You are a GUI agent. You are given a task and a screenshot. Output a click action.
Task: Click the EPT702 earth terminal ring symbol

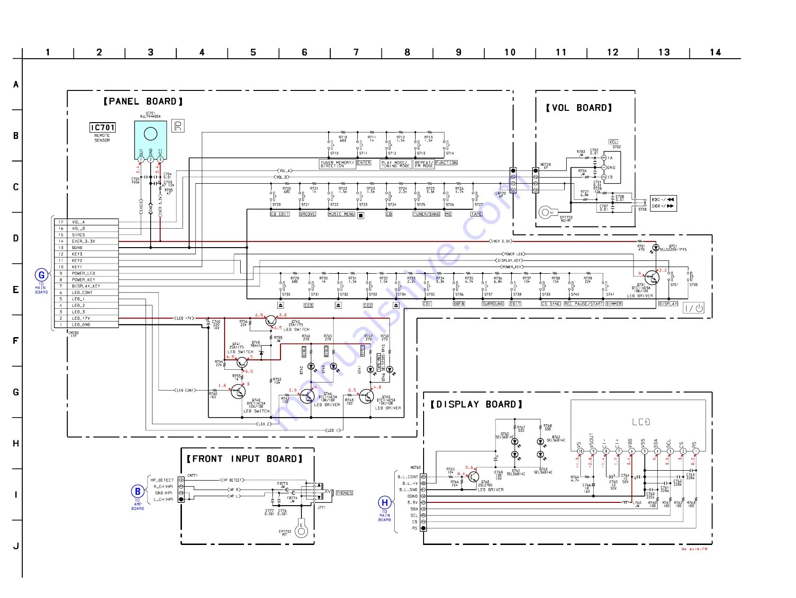[x=301, y=531]
